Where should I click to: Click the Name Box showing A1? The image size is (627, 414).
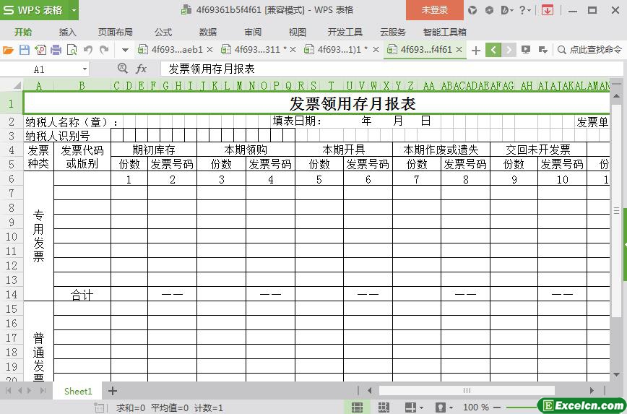[40, 69]
